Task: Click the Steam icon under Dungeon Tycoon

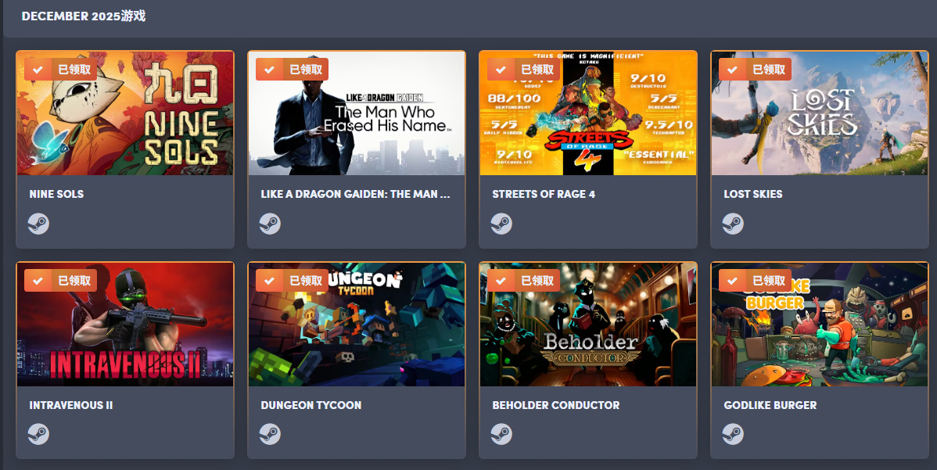Action: pos(270,434)
